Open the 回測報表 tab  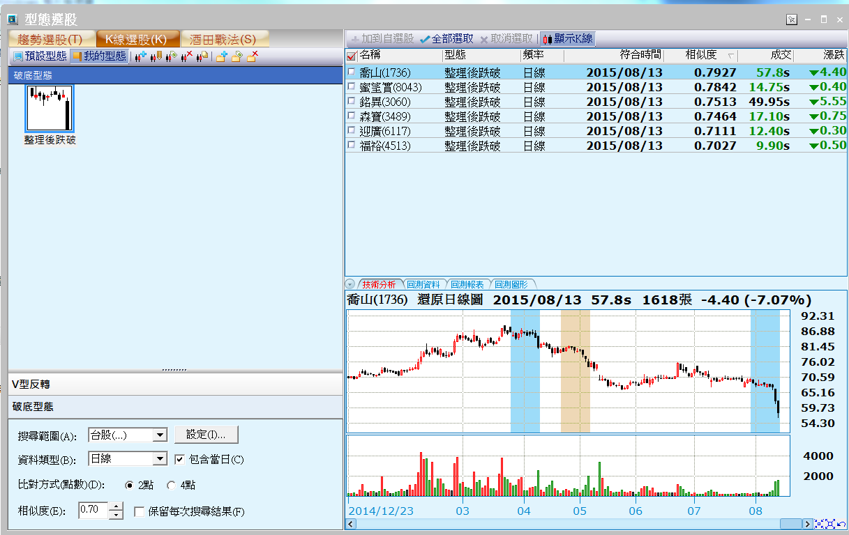coord(467,284)
